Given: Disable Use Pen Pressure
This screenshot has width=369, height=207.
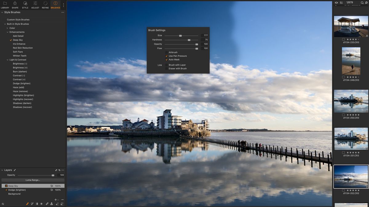Looking at the screenshot, I should pyautogui.click(x=167, y=56).
